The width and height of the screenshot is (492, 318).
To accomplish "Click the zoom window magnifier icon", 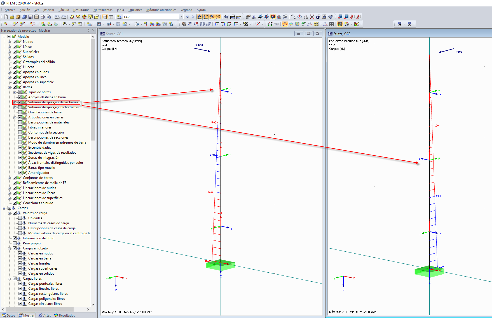I will [x=190, y=24].
